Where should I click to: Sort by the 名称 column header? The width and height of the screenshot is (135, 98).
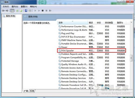pos(73,23)
